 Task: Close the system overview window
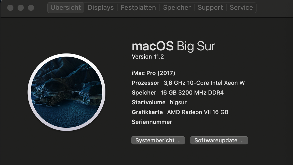coord(10,8)
